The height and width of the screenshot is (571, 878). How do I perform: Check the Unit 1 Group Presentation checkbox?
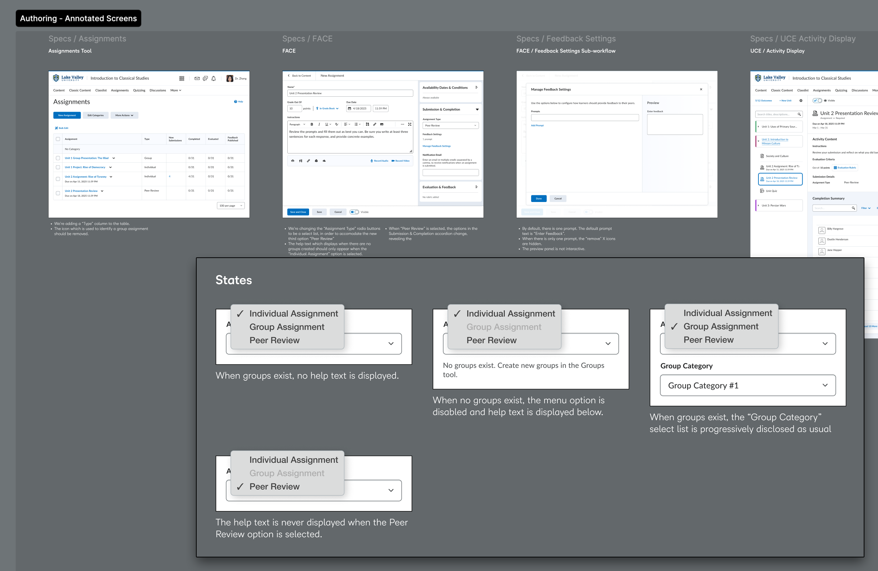click(x=58, y=158)
